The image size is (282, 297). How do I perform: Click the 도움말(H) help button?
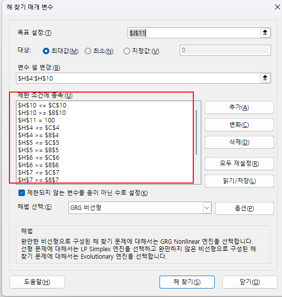(x=37, y=282)
